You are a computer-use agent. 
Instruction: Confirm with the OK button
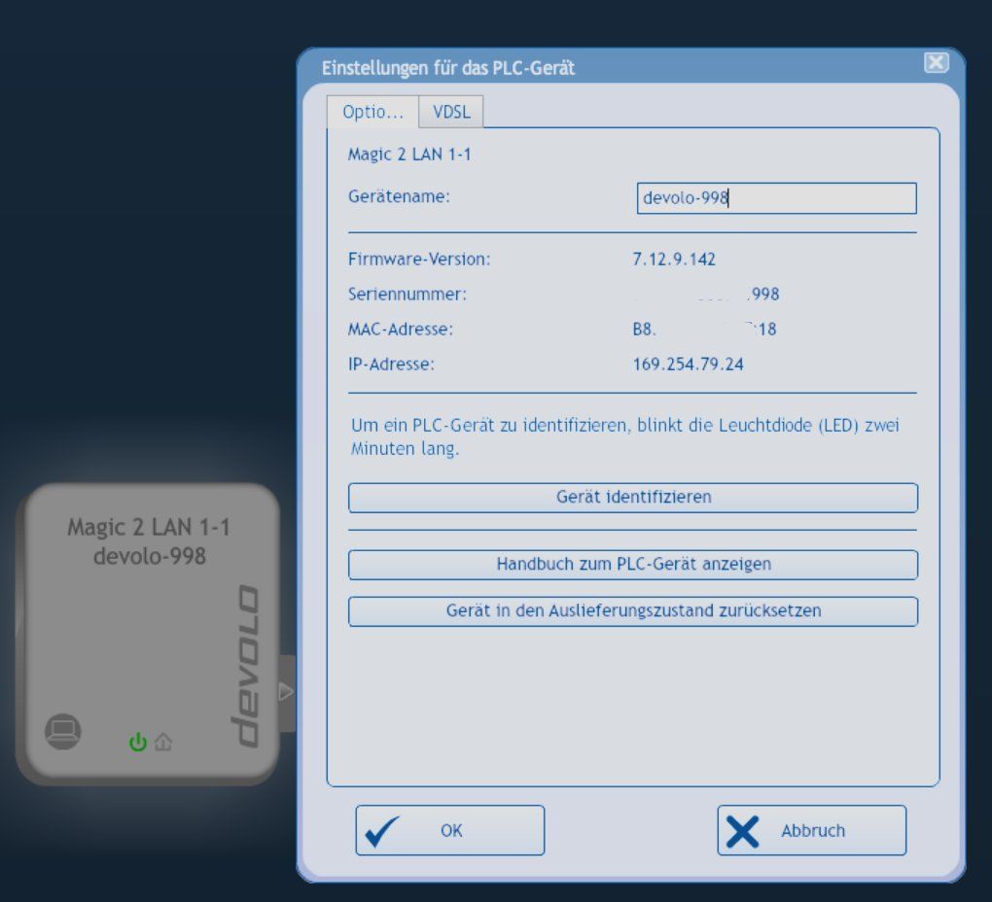click(450, 830)
